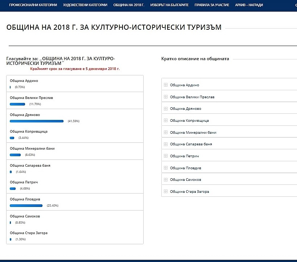297x262 pixels.
Task: Click the expand icon next to Община Сапарева баня
Action: tap(166, 144)
